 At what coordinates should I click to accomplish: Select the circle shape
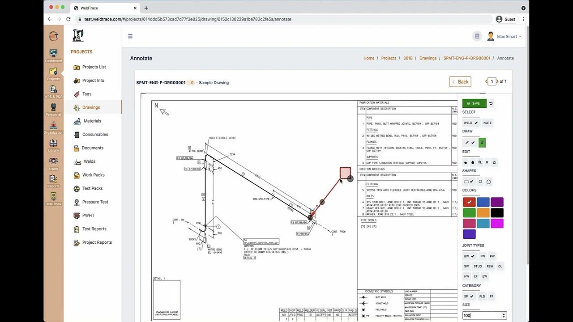(480, 182)
